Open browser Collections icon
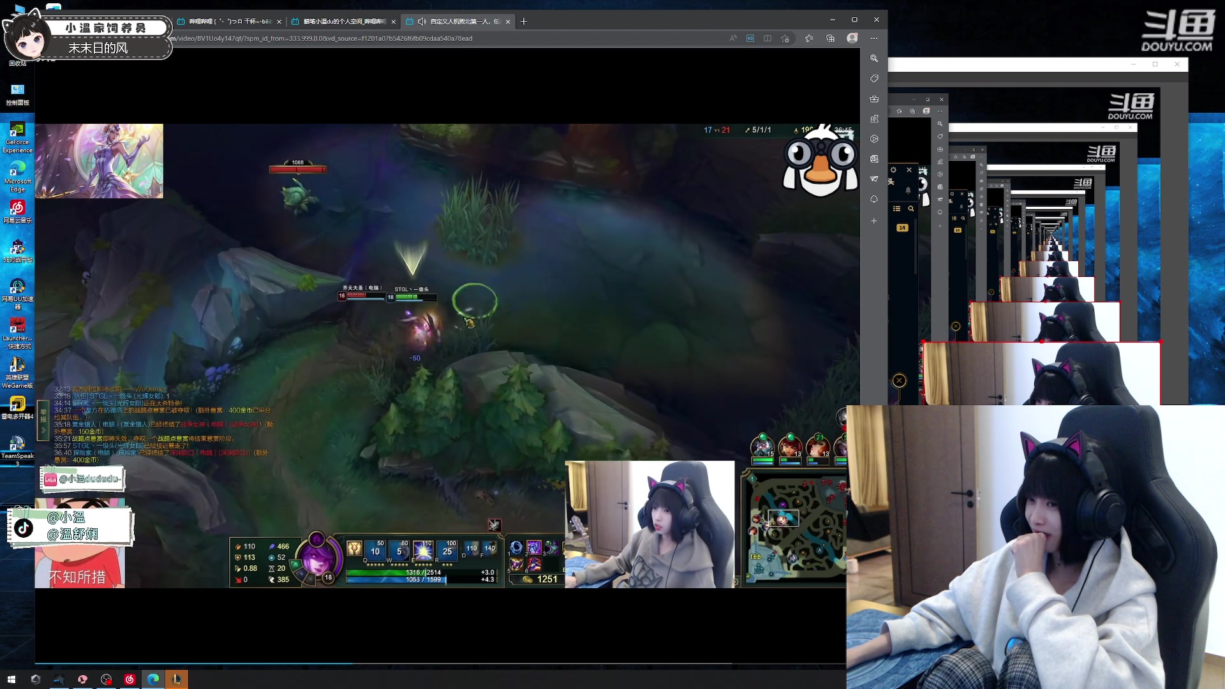Screen dimensions: 1225x689 pos(830,38)
